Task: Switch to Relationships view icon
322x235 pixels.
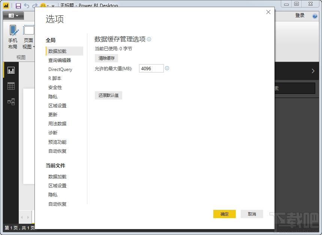Action: 11,102
